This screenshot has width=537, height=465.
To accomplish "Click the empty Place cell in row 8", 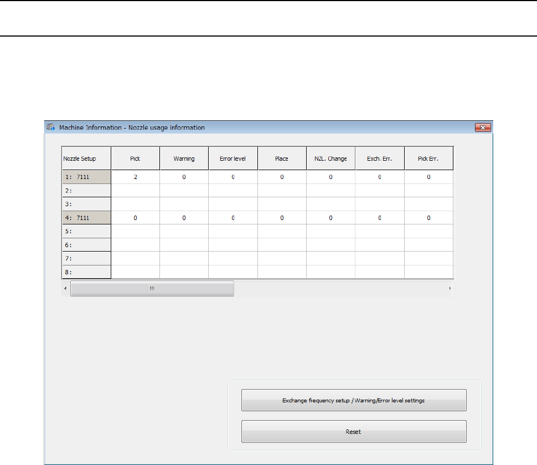I will (x=282, y=272).
